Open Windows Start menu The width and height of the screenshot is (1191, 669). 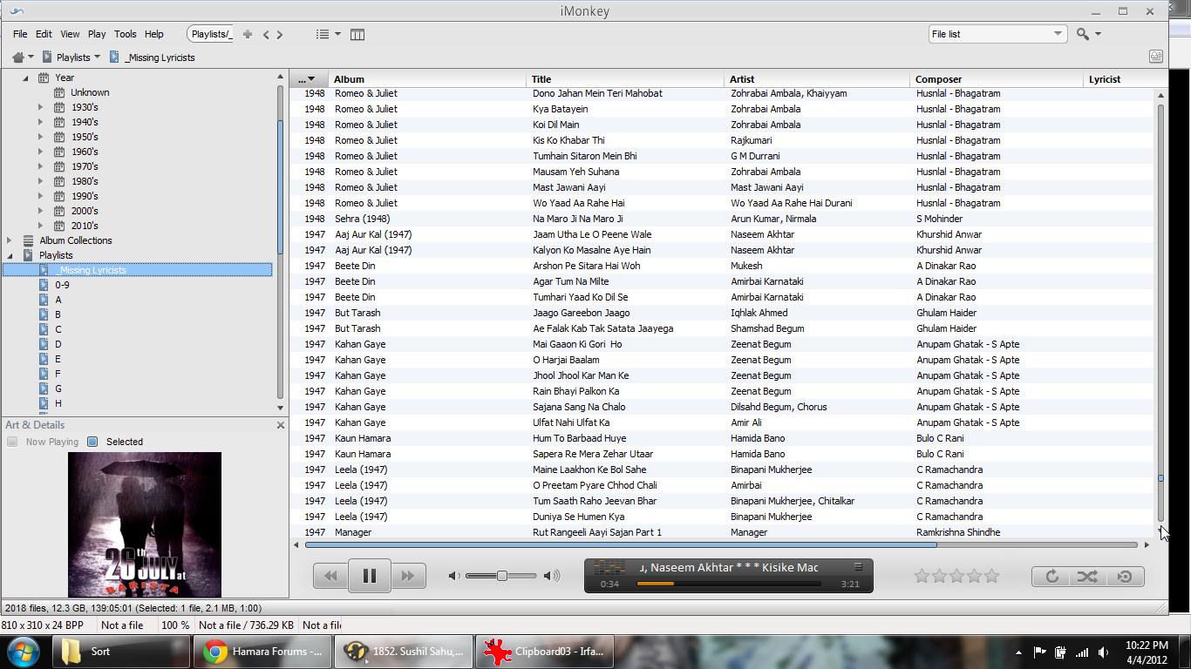23,652
